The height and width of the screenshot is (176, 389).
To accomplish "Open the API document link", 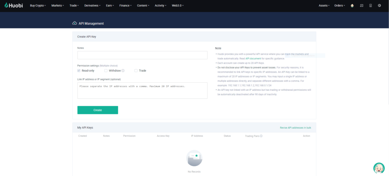I will (253, 59).
